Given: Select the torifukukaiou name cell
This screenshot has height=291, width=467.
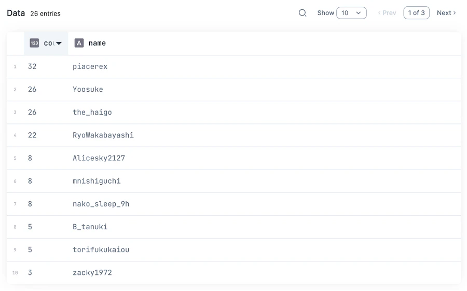Looking at the screenshot, I should (x=101, y=250).
